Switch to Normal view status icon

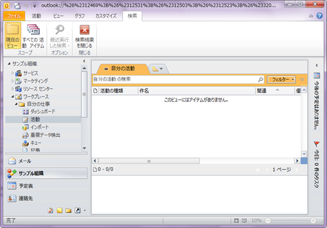(236, 220)
